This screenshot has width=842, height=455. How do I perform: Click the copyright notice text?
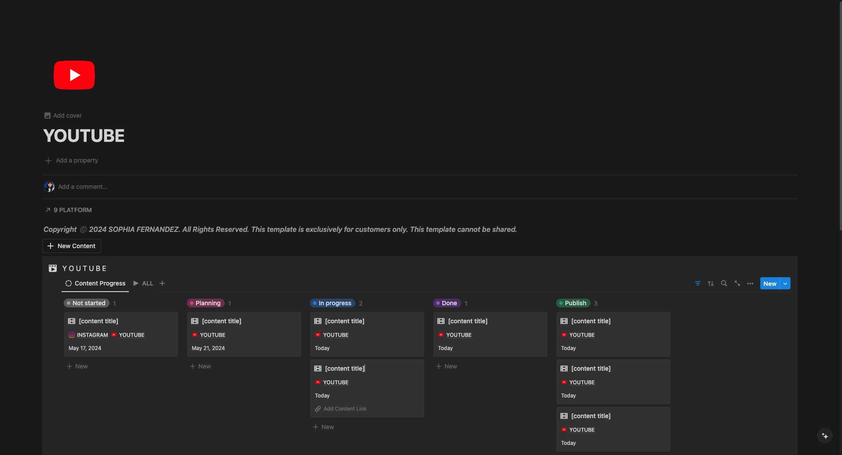click(x=280, y=229)
